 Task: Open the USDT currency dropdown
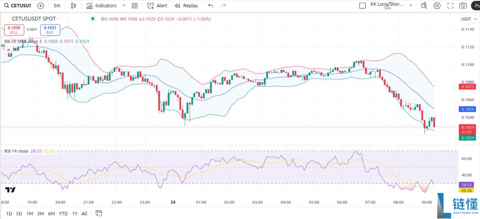(467, 19)
